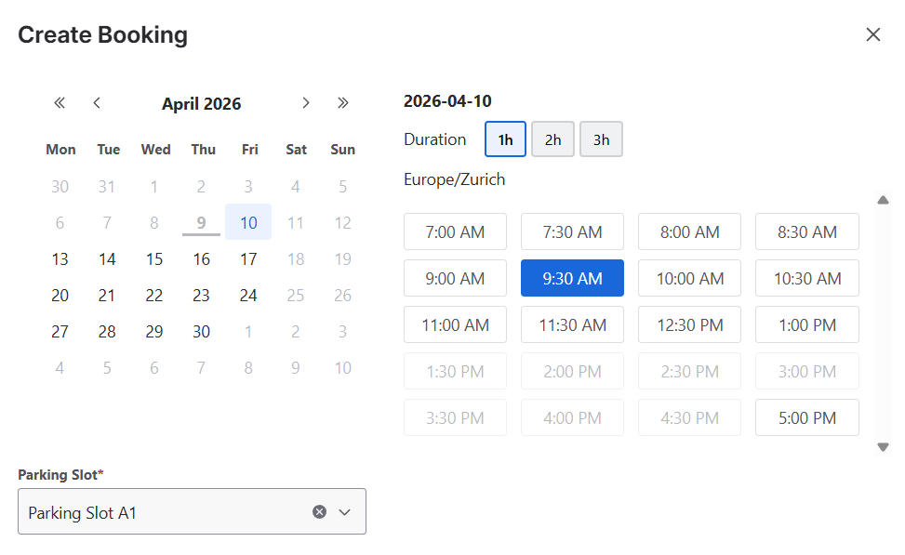The width and height of the screenshot is (905, 555).
Task: Expand the Parking Slot dropdown chevron
Action: (345, 512)
